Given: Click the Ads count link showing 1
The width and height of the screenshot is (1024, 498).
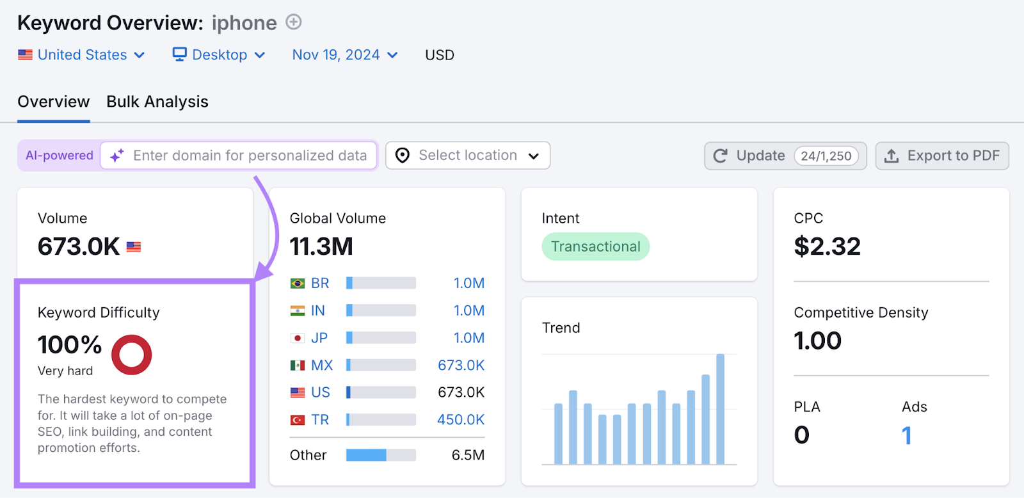Looking at the screenshot, I should (x=906, y=435).
